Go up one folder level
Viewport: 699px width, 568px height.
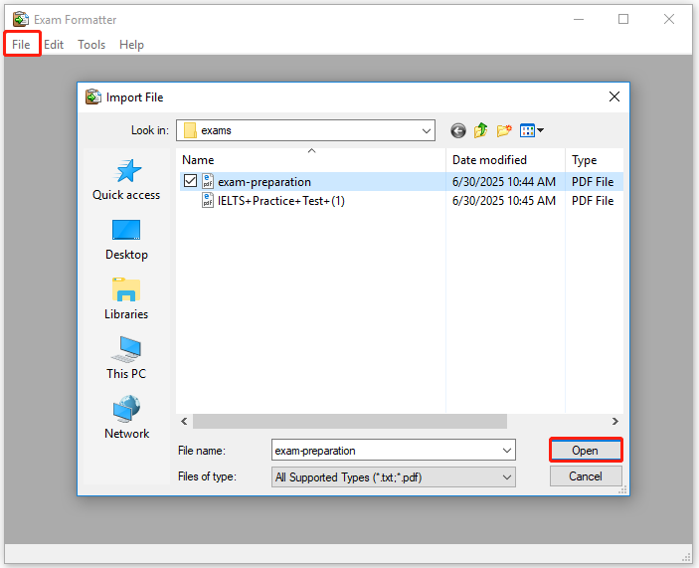pyautogui.click(x=480, y=130)
